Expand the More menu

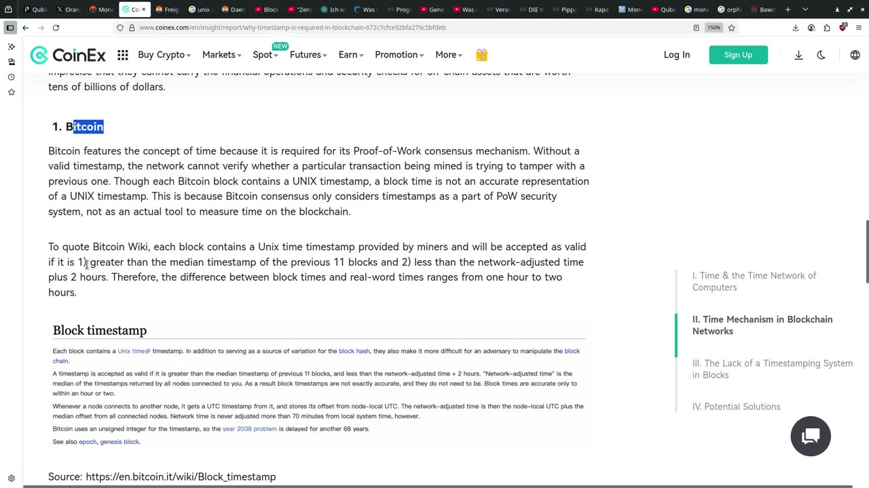pos(449,55)
